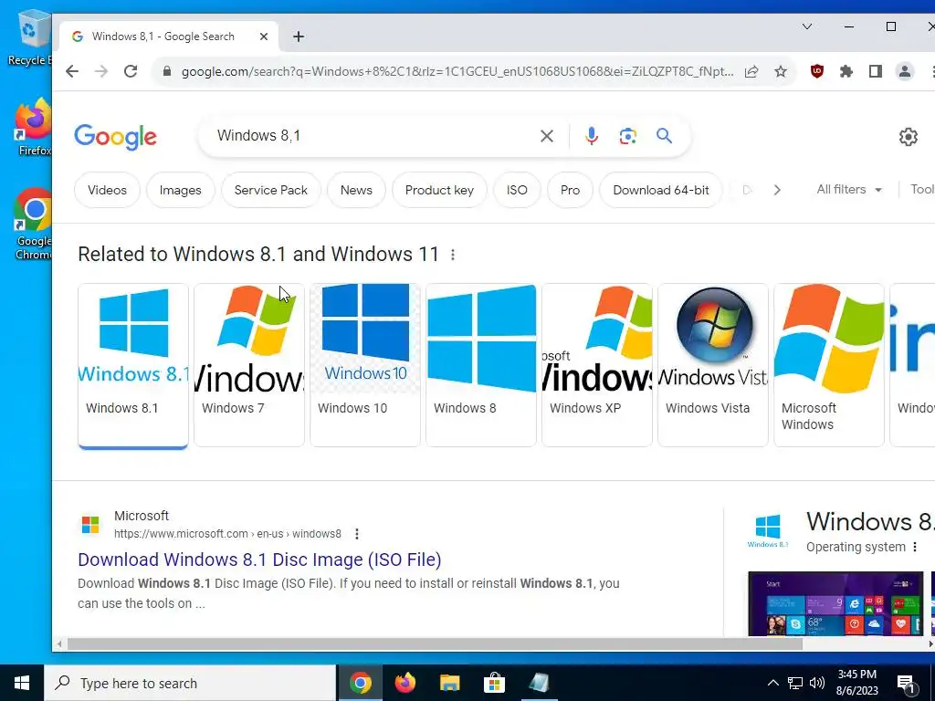
Task: Toggle the Chrome side panel
Action: coord(876,71)
